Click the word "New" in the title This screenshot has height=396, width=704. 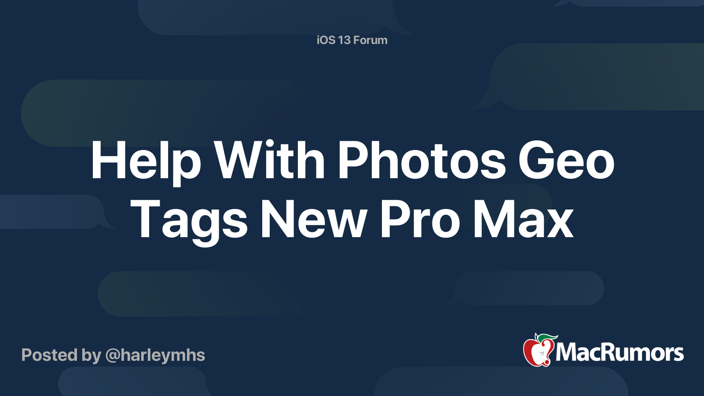pos(313,219)
